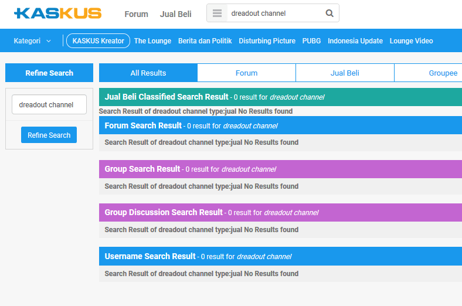Go to The Lounge
462x306 pixels.
pyautogui.click(x=152, y=41)
